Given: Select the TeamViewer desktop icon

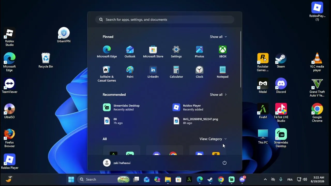Looking at the screenshot, I should pos(10,86).
